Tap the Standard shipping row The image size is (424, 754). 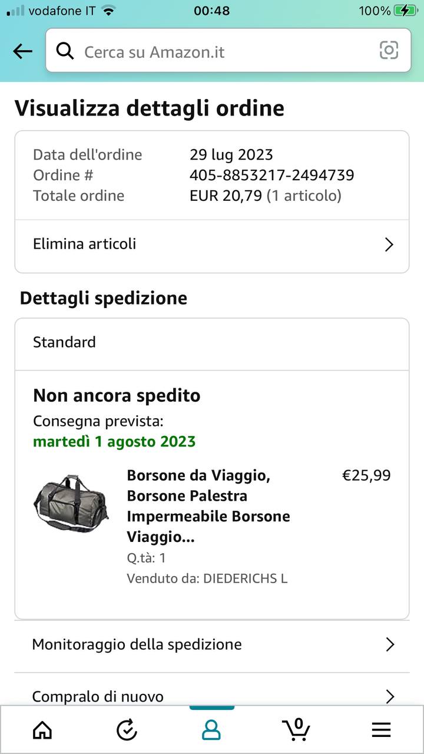pyautogui.click(x=211, y=343)
